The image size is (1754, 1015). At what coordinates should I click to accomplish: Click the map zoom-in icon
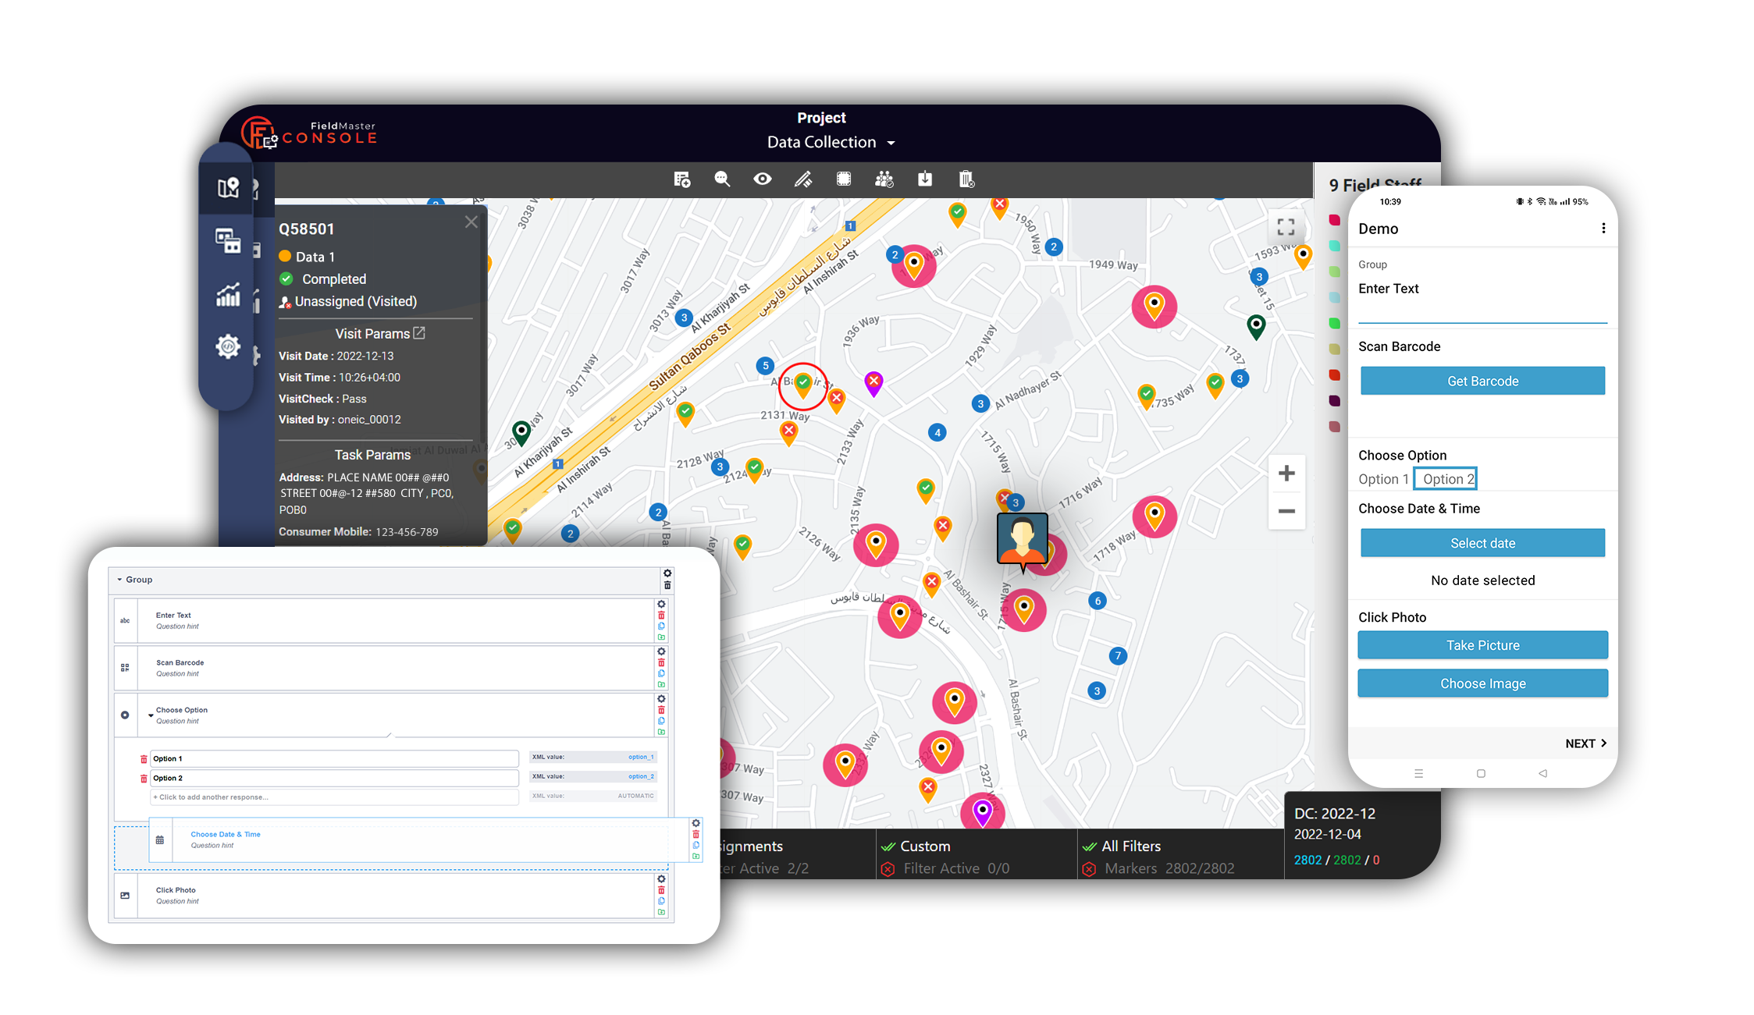[1286, 474]
